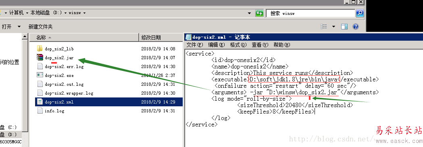Expand breadcrumb arrow after winsw

[84, 13]
